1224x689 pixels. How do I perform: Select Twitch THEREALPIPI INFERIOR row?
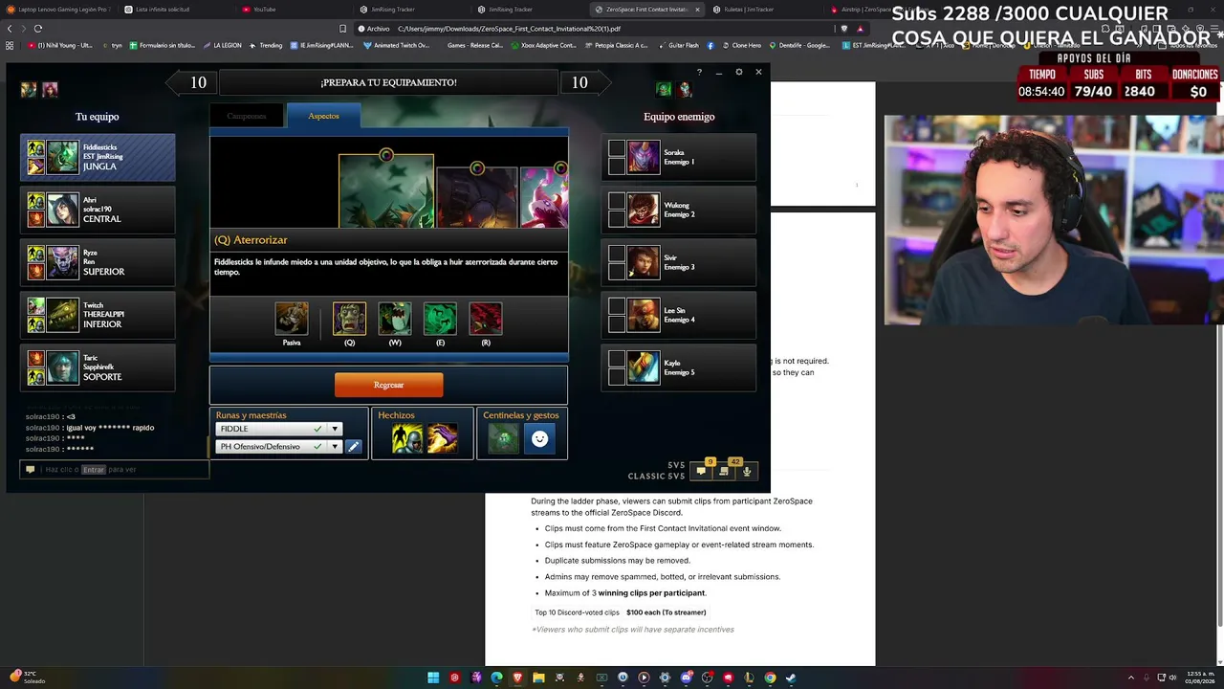tap(98, 315)
